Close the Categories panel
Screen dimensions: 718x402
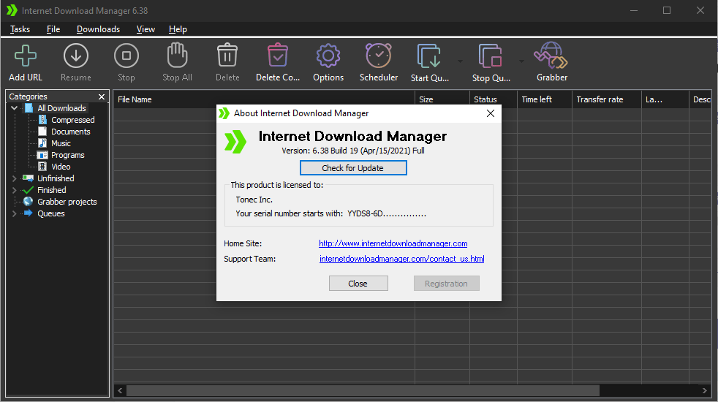(x=102, y=96)
